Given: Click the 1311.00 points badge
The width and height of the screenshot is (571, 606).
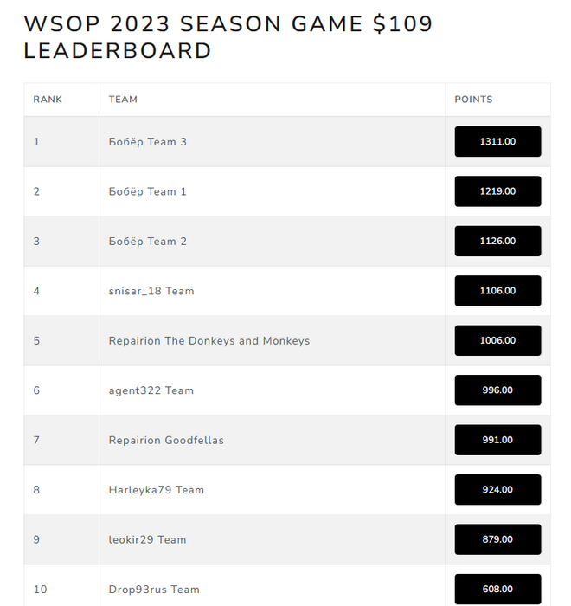Looking at the screenshot, I should (497, 141).
